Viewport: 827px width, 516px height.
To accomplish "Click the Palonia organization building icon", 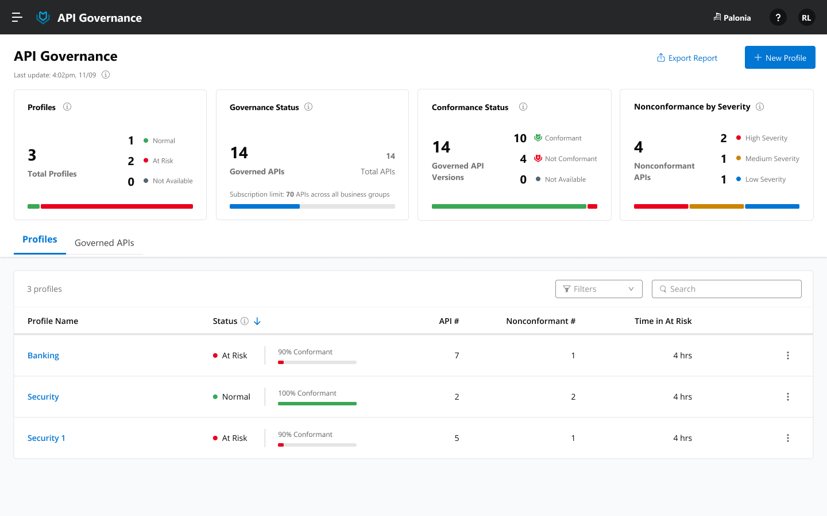I will [717, 17].
